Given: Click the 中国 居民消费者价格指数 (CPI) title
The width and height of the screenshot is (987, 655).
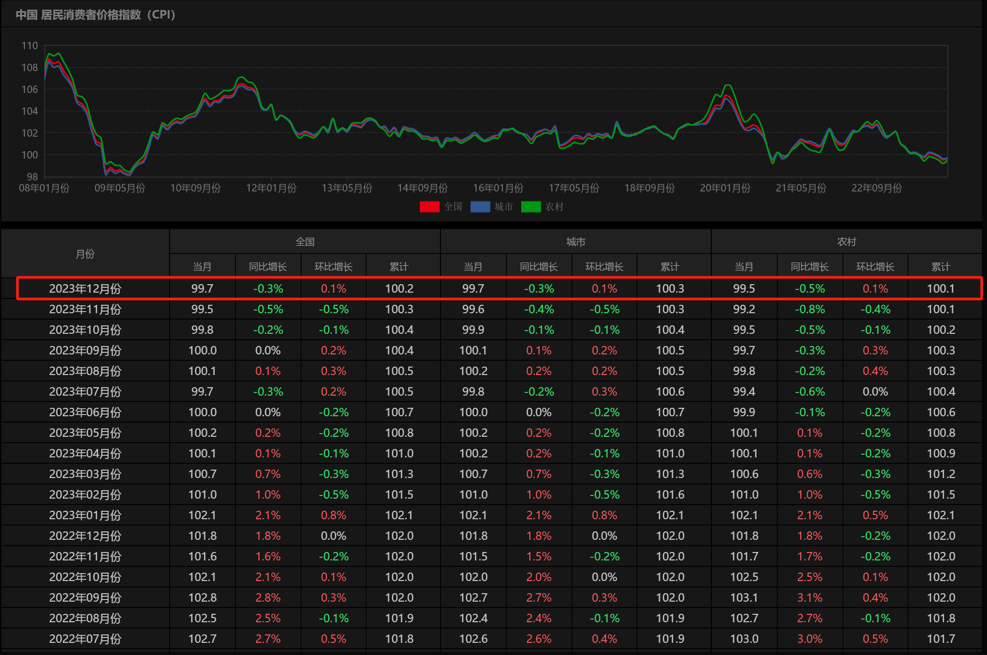Looking at the screenshot, I should pos(96,15).
